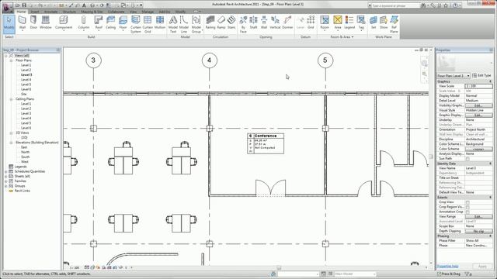Select the Model Text tool
Screen dimensions: 497x279
point(173,24)
